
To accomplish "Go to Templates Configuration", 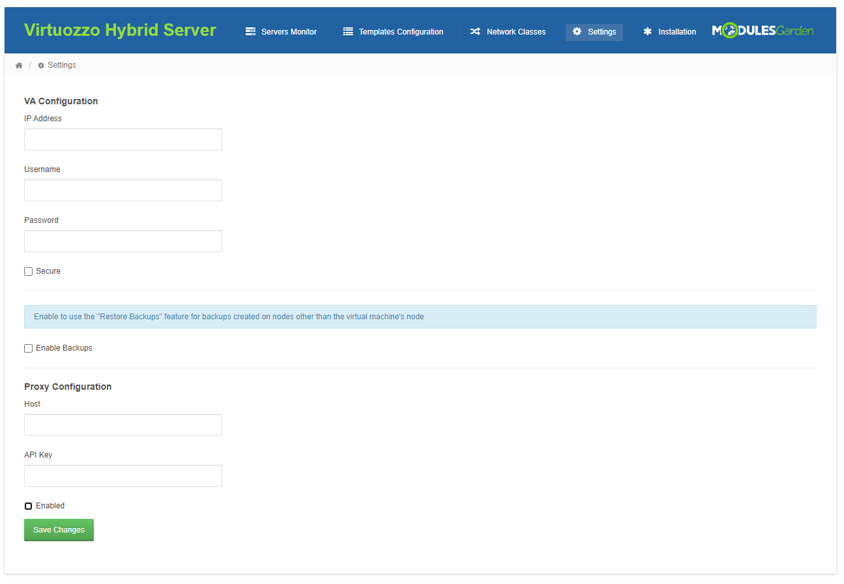I will click(x=393, y=32).
